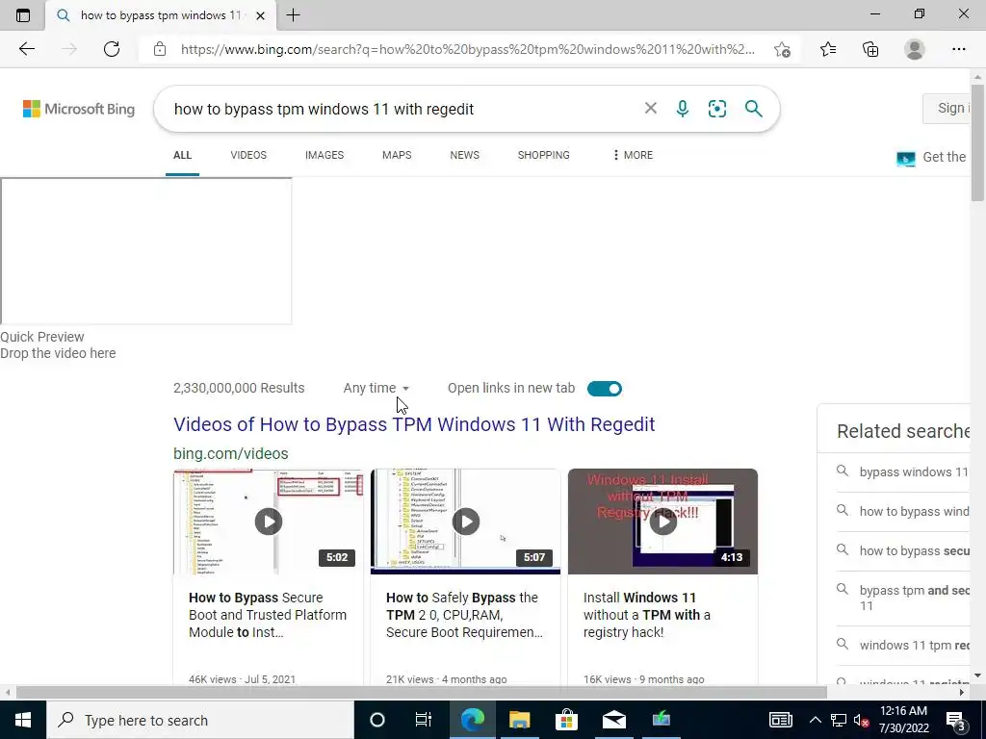Open Task View on taskbar

(424, 720)
